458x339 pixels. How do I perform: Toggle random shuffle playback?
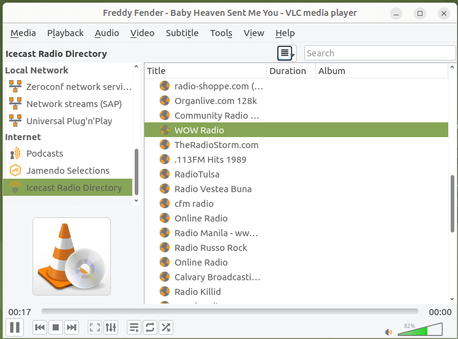pos(165,327)
